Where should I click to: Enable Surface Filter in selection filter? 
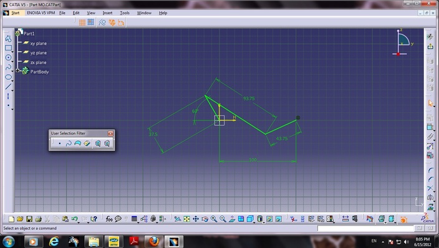(x=77, y=143)
